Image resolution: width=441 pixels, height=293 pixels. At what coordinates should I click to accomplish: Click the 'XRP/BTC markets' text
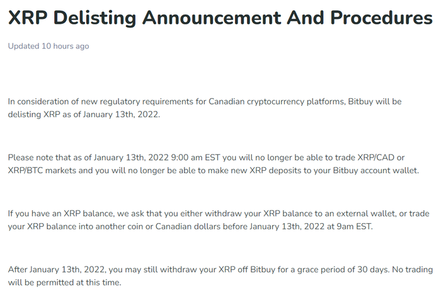[42, 170]
